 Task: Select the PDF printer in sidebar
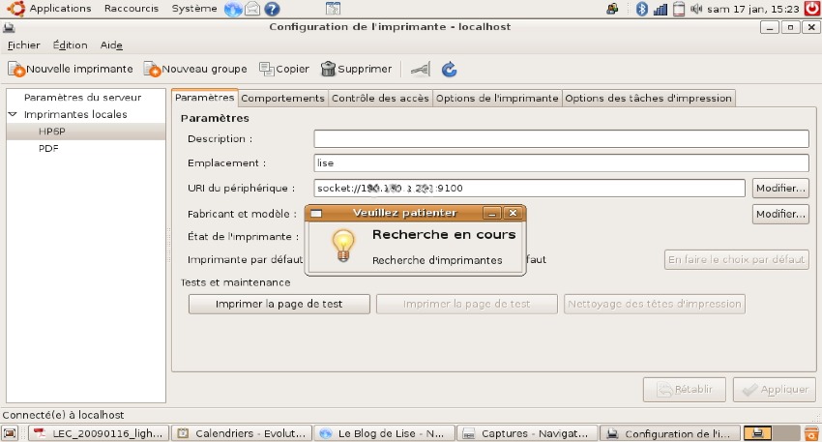48,149
